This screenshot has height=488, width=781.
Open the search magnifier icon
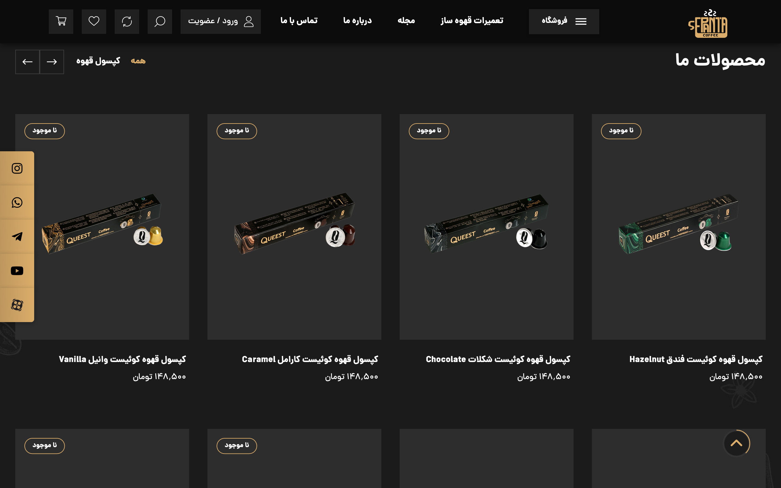(x=160, y=21)
